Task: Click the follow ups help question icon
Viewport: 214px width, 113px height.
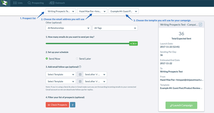Action: [80, 67]
